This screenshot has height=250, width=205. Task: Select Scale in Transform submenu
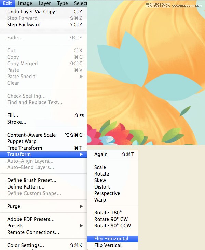(113, 167)
